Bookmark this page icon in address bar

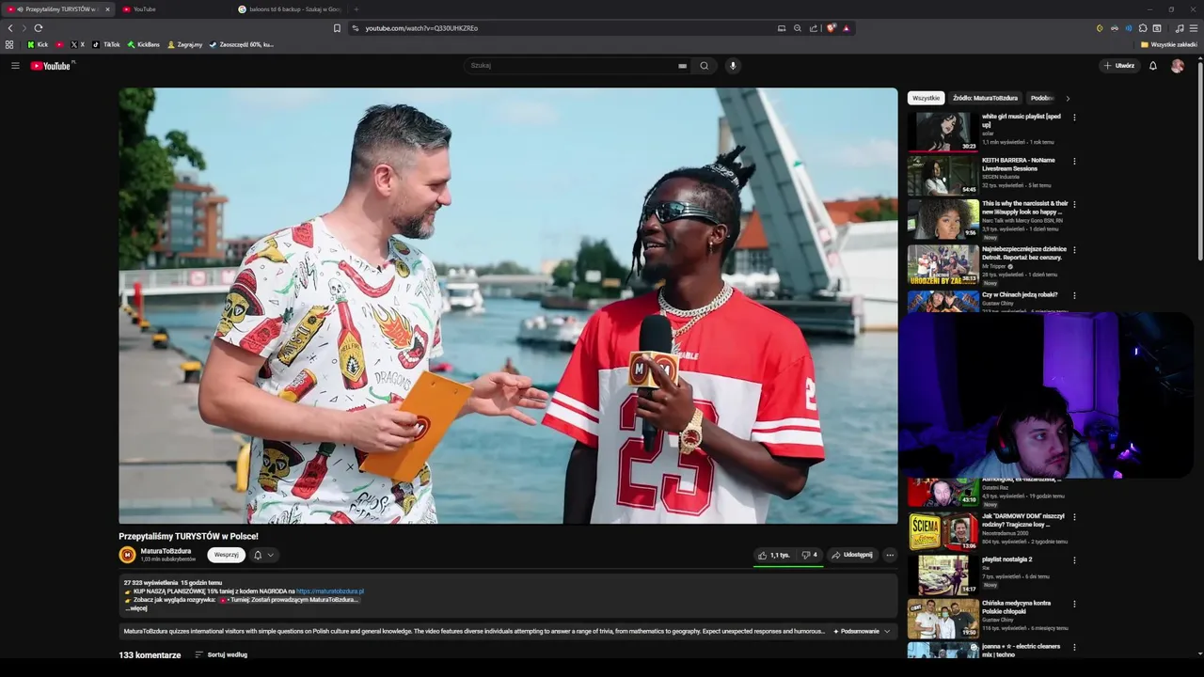[x=337, y=28]
